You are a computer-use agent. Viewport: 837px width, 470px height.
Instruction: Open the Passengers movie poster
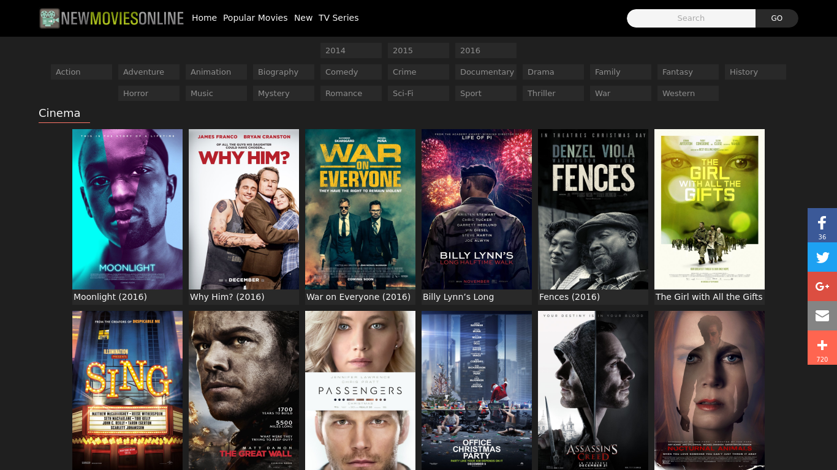[x=360, y=390]
